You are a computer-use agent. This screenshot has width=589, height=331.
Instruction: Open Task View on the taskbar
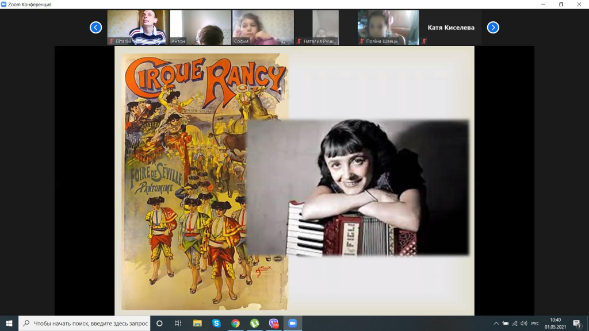click(x=178, y=323)
